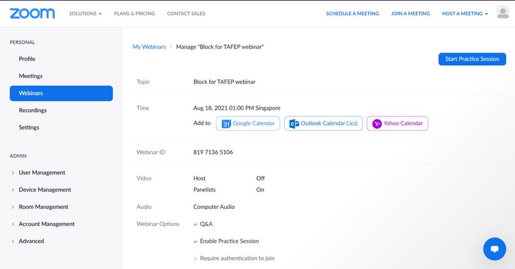This screenshot has width=515, height=269.
Task: Open the chat support bubble
Action: click(x=494, y=248)
